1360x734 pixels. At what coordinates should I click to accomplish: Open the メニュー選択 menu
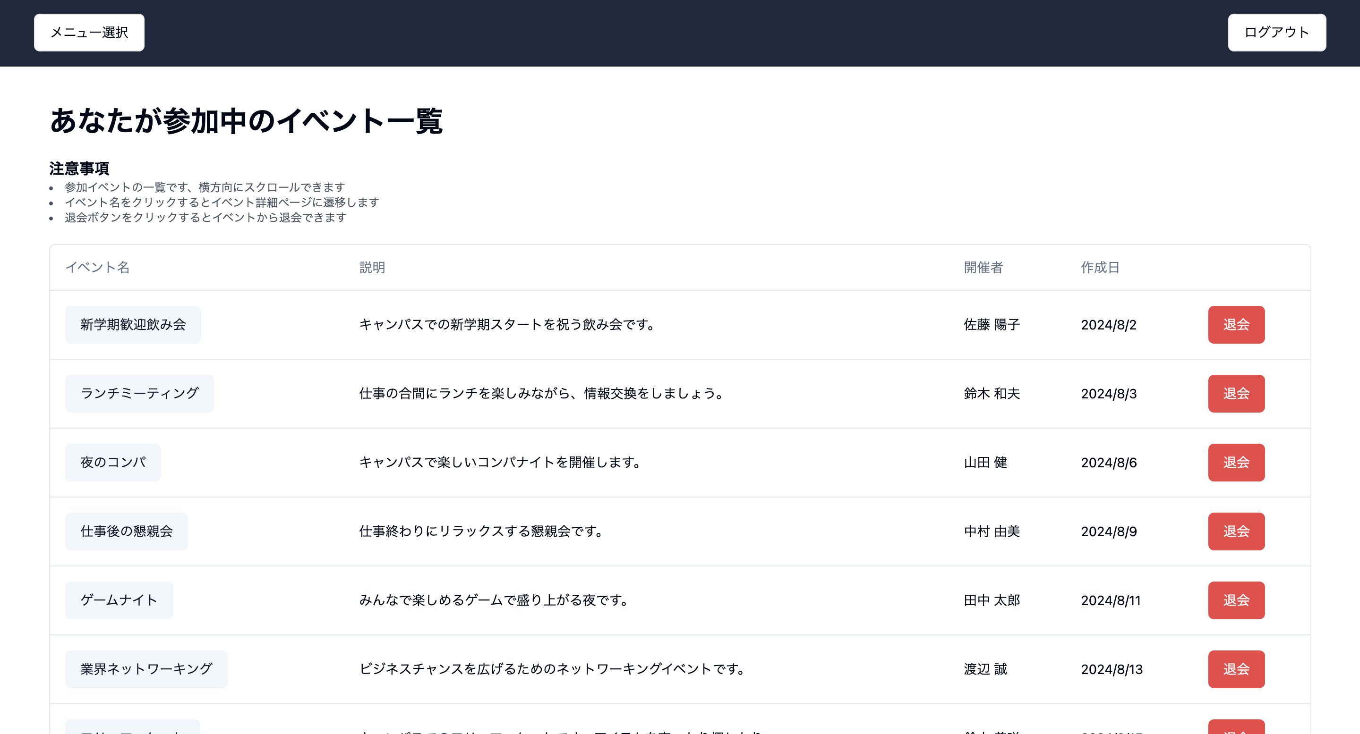tap(89, 32)
